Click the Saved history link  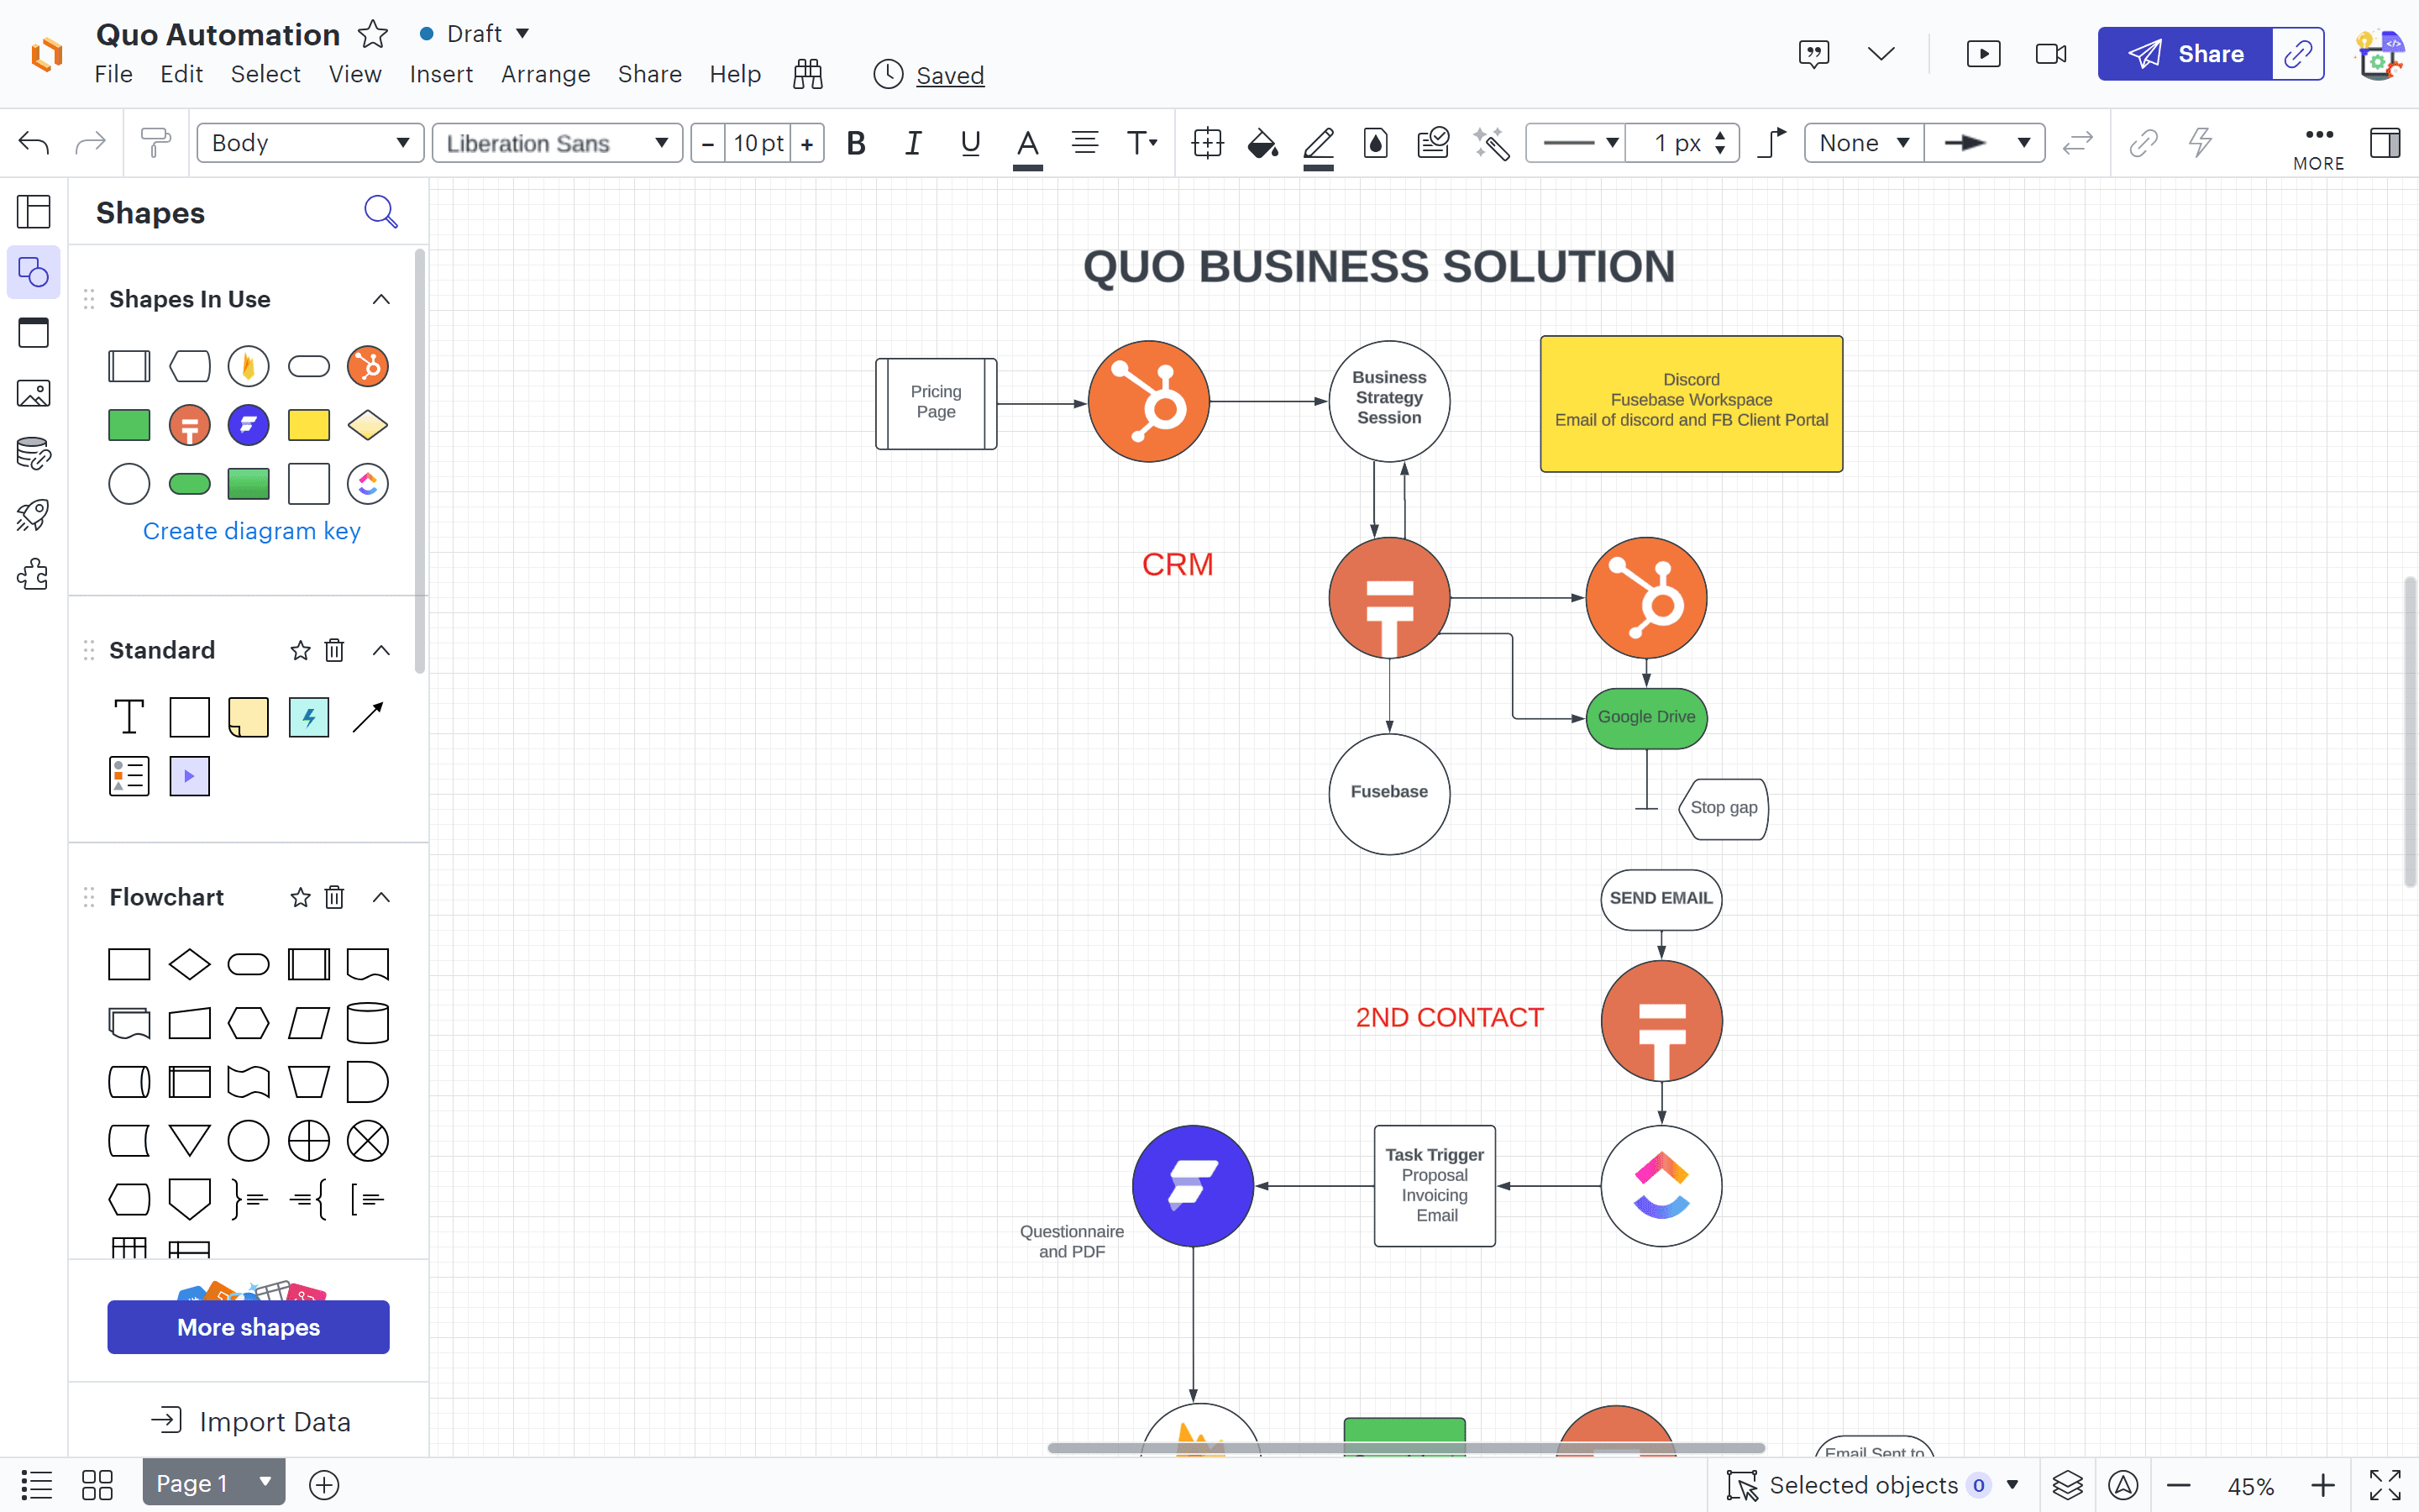coord(950,75)
